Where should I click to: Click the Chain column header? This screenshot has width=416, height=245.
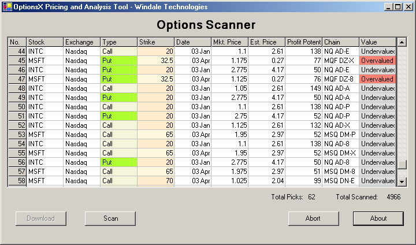coord(341,42)
